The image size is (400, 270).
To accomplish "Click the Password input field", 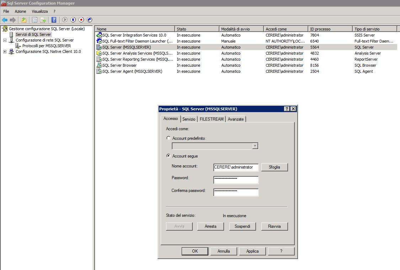I will click(x=236, y=180).
